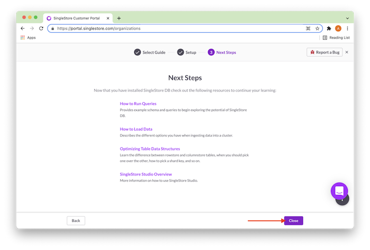Expand the tab search chevron
370x250 pixels.
347,18
